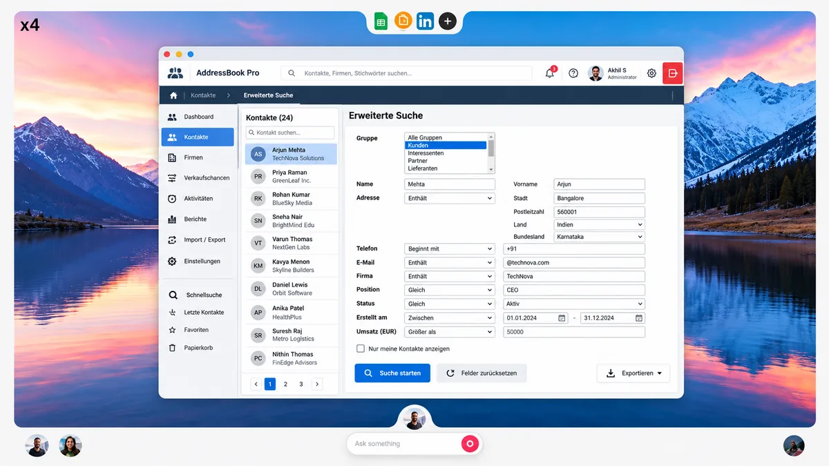Open the Land dropdown showing Indien
This screenshot has width=829, height=466.
tap(600, 224)
